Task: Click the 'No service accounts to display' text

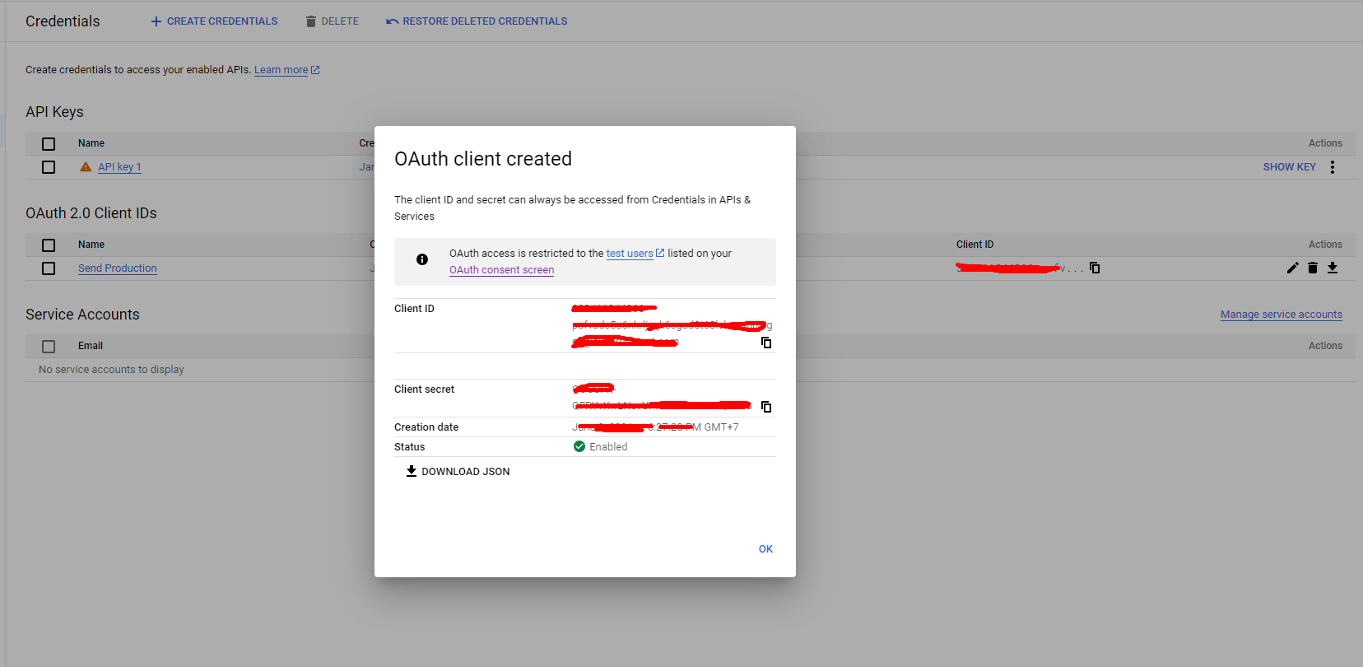Action: click(111, 370)
